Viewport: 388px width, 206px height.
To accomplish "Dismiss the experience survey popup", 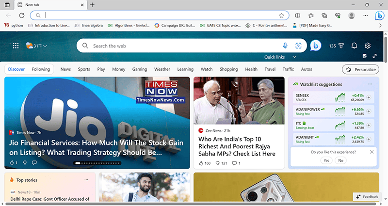I will (372, 152).
